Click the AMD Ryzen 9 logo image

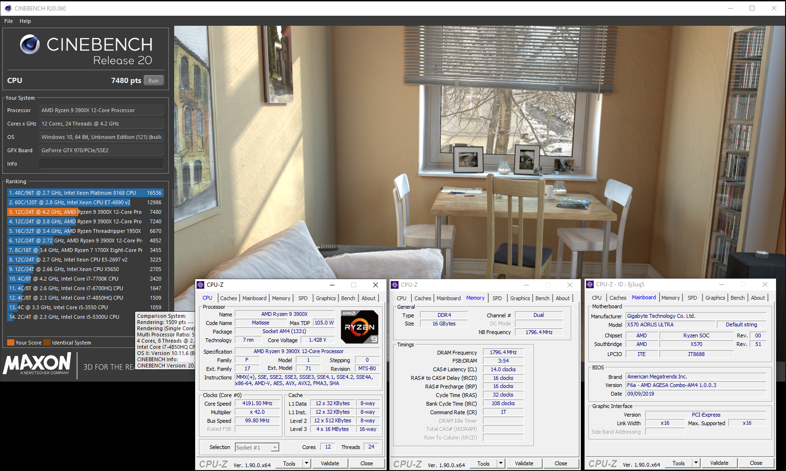360,327
